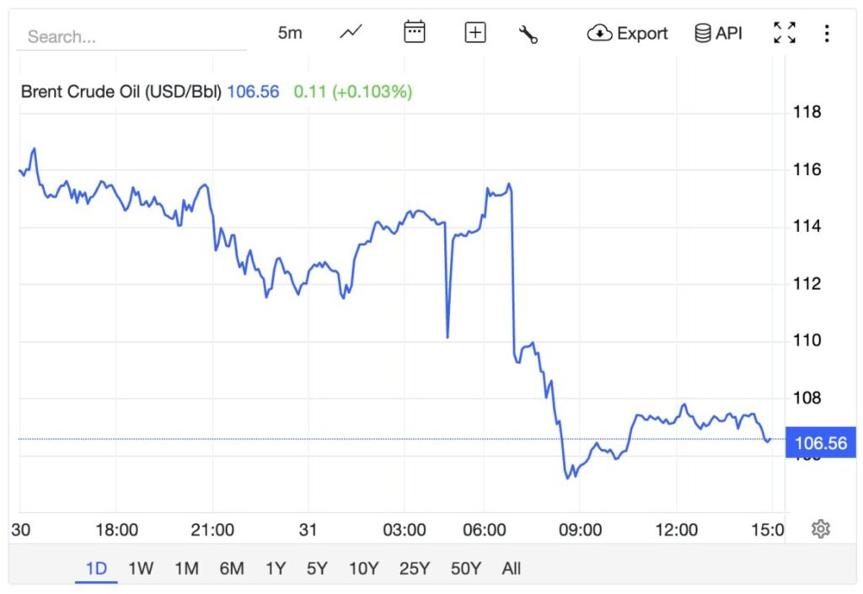Open the three-dot overflow menu
The width and height of the screenshot is (863, 594).
point(827,32)
